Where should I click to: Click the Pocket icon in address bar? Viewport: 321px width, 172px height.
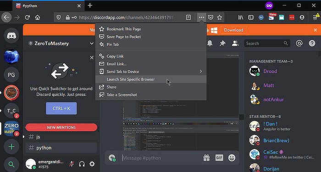(x=210, y=17)
